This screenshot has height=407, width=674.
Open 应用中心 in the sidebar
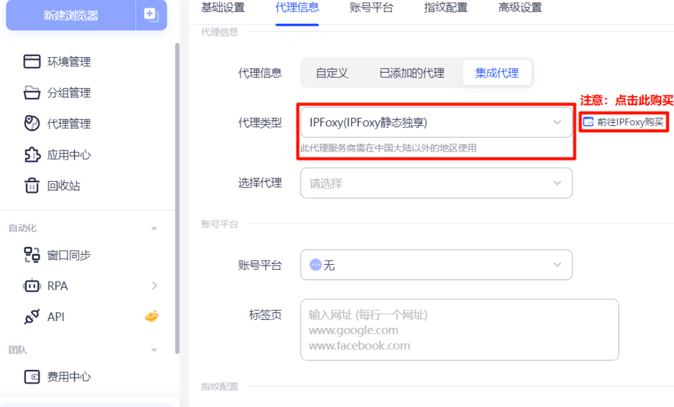69,154
